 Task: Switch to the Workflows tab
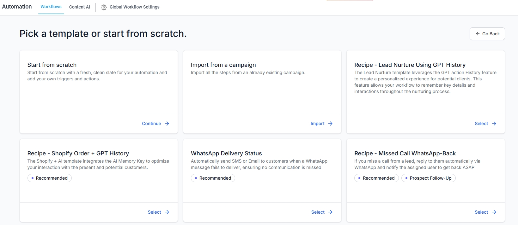tap(51, 7)
